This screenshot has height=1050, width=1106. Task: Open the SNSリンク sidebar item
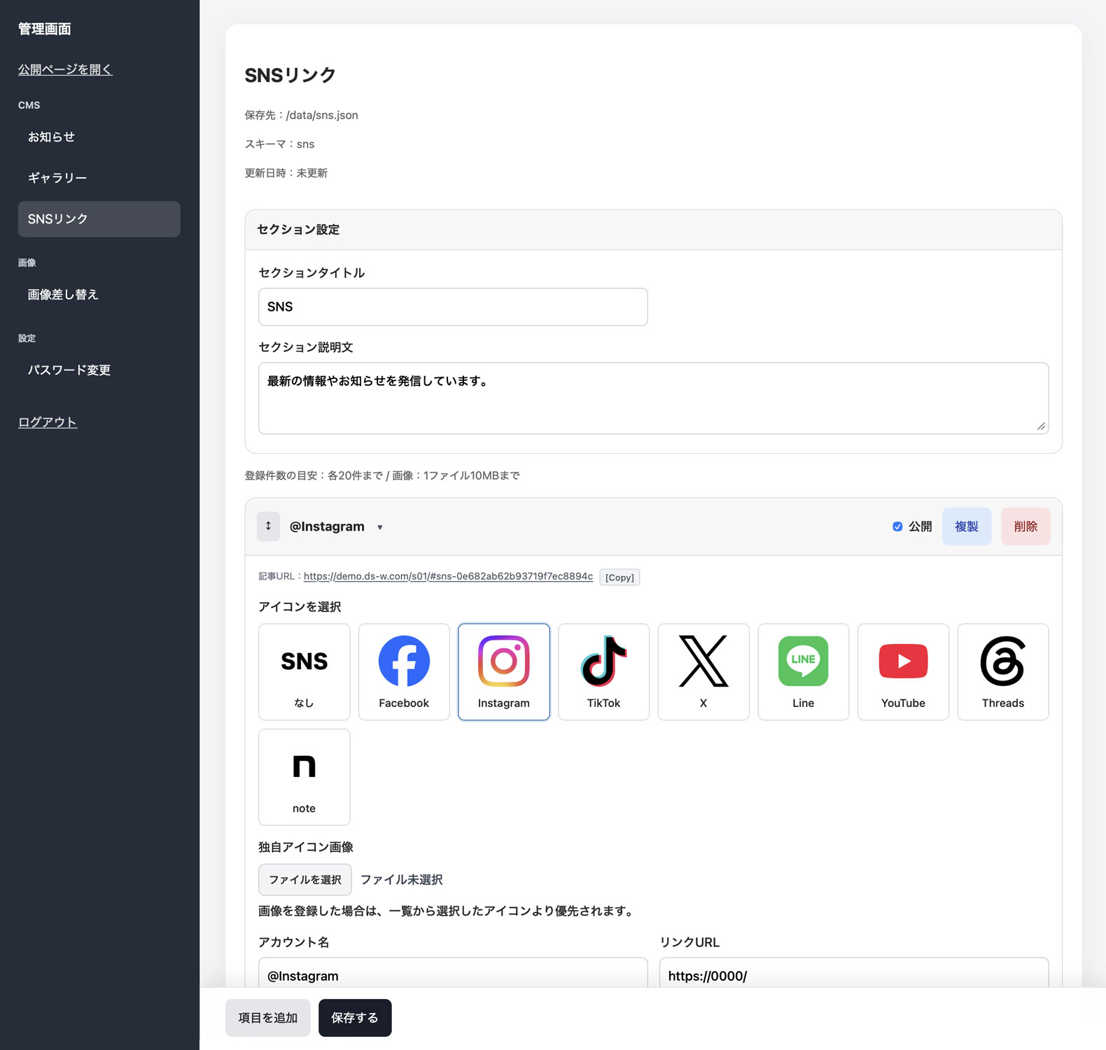99,219
